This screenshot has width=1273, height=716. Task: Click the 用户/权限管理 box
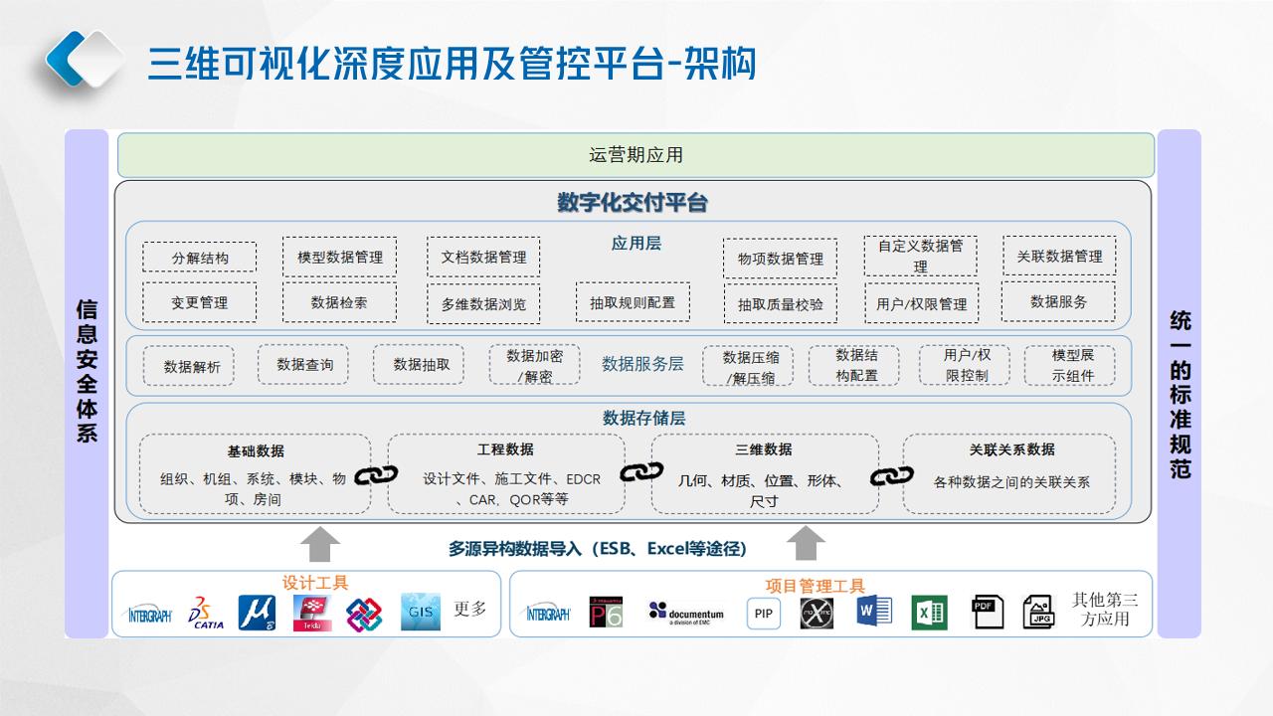tap(920, 303)
